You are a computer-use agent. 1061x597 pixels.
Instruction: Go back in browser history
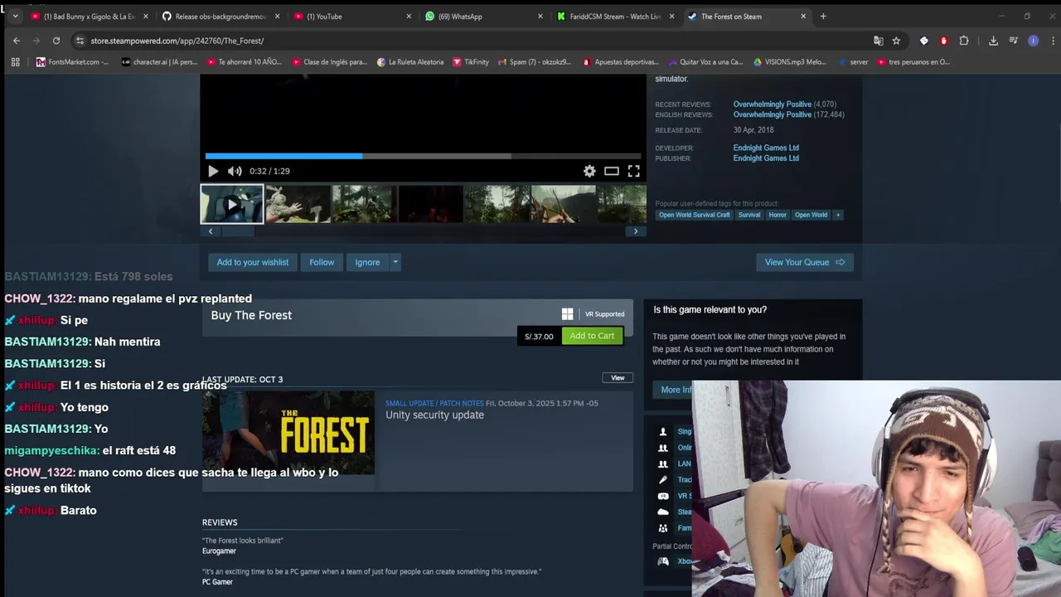[x=17, y=41]
